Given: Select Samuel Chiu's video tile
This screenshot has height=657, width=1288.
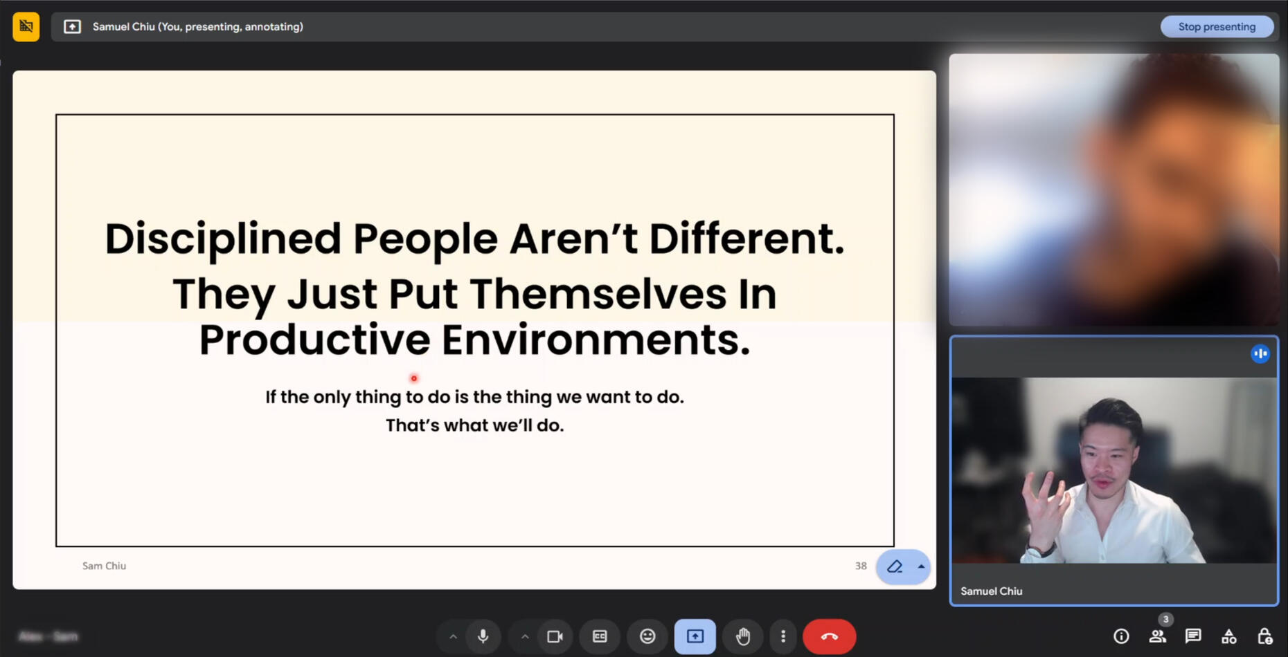Looking at the screenshot, I should coord(1113,470).
